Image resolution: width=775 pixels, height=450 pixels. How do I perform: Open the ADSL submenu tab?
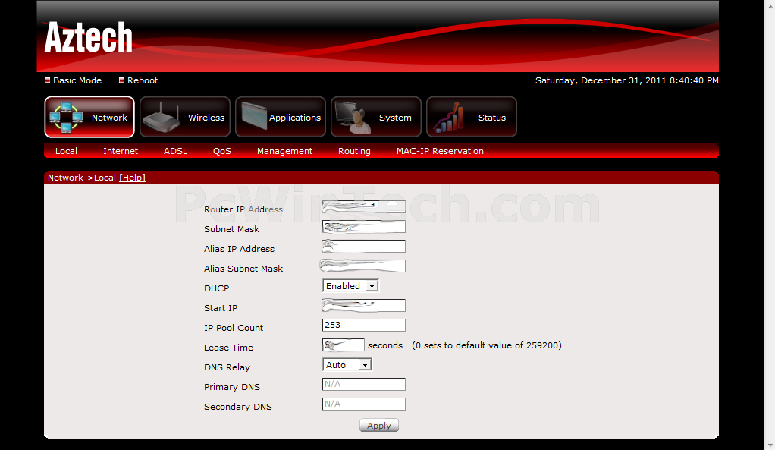(x=175, y=151)
